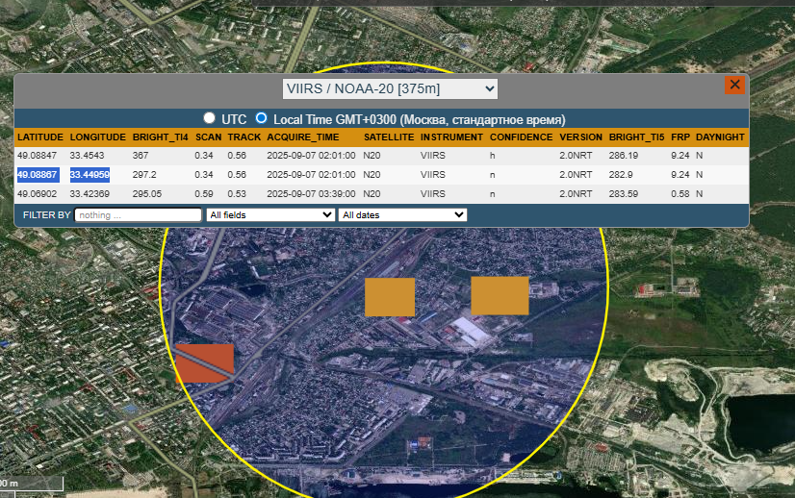This screenshot has width=795, height=498.
Task: Sort by FRP column header
Action: 680,137
